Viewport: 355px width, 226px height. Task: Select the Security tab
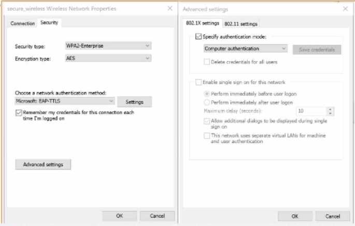[49, 23]
